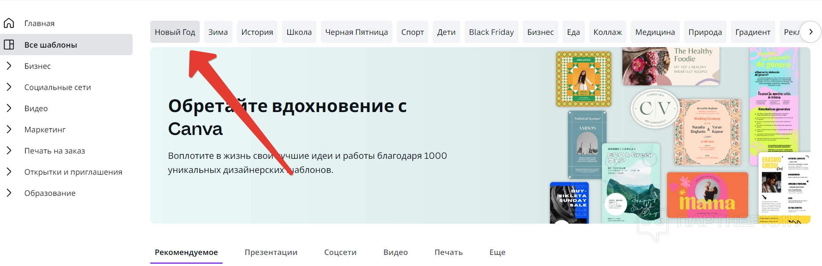Open Образование sidebar label

(x=50, y=193)
